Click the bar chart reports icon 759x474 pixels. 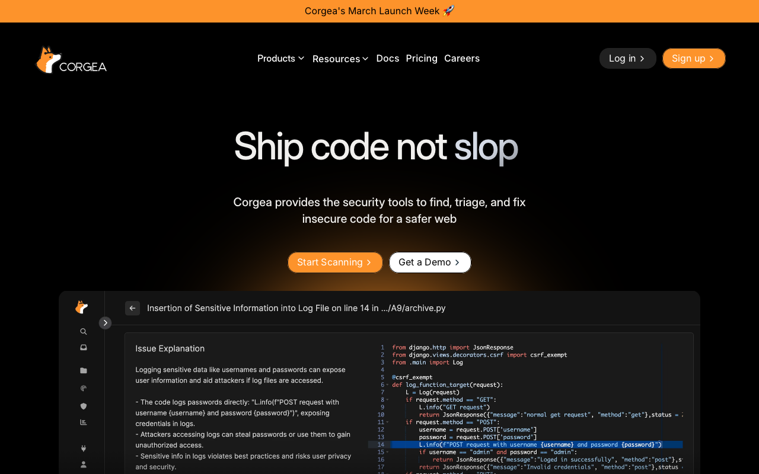(84, 422)
